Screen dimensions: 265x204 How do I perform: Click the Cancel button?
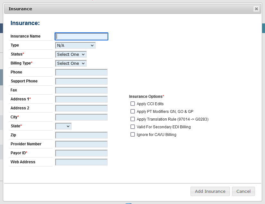pos(243,191)
